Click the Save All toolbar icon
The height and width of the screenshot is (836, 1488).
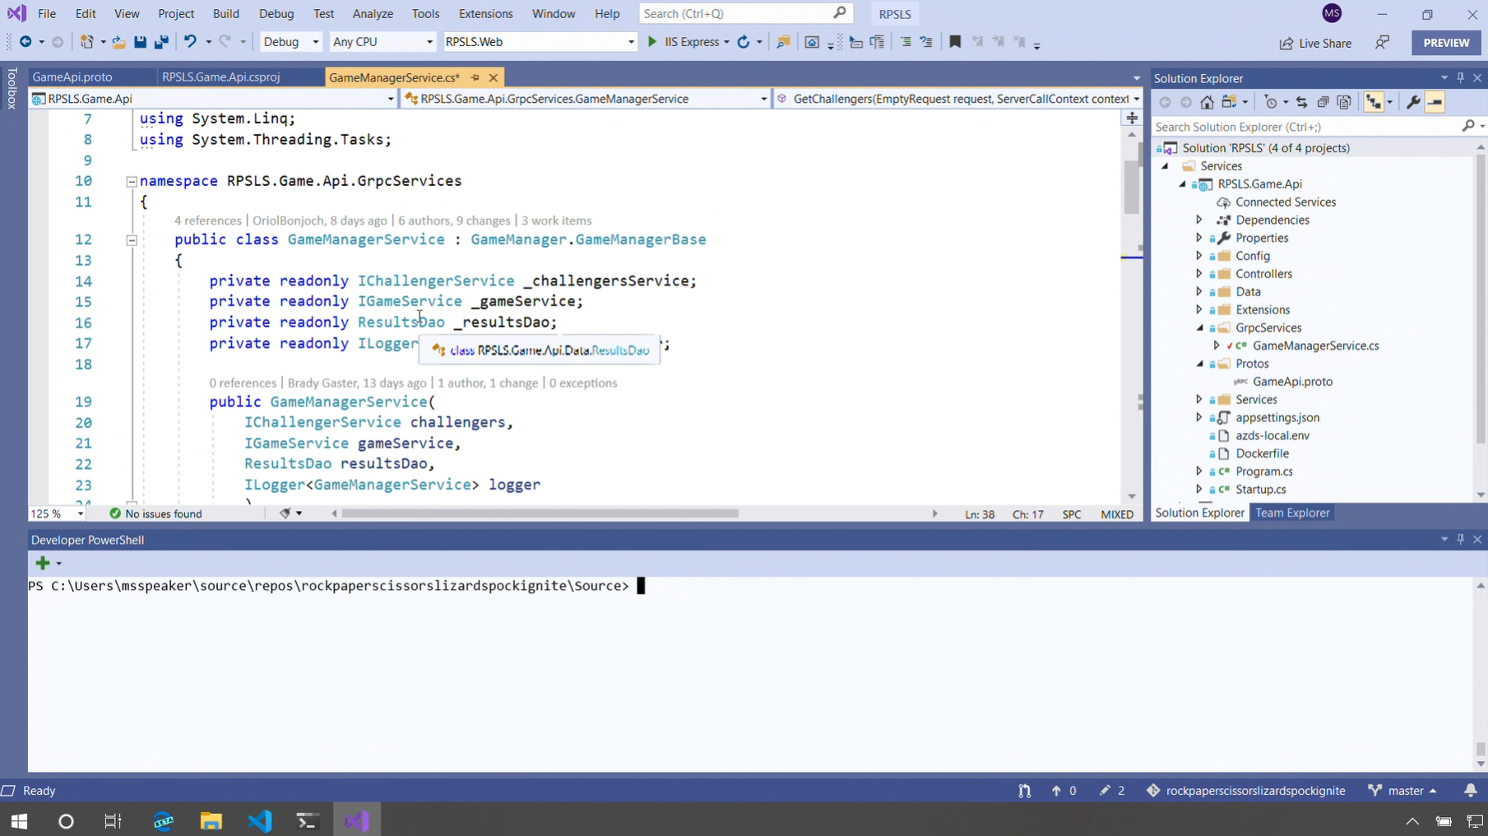click(x=161, y=42)
